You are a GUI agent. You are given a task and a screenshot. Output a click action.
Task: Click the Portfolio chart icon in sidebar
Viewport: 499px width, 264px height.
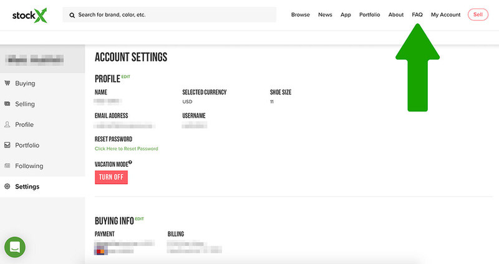(x=7, y=145)
